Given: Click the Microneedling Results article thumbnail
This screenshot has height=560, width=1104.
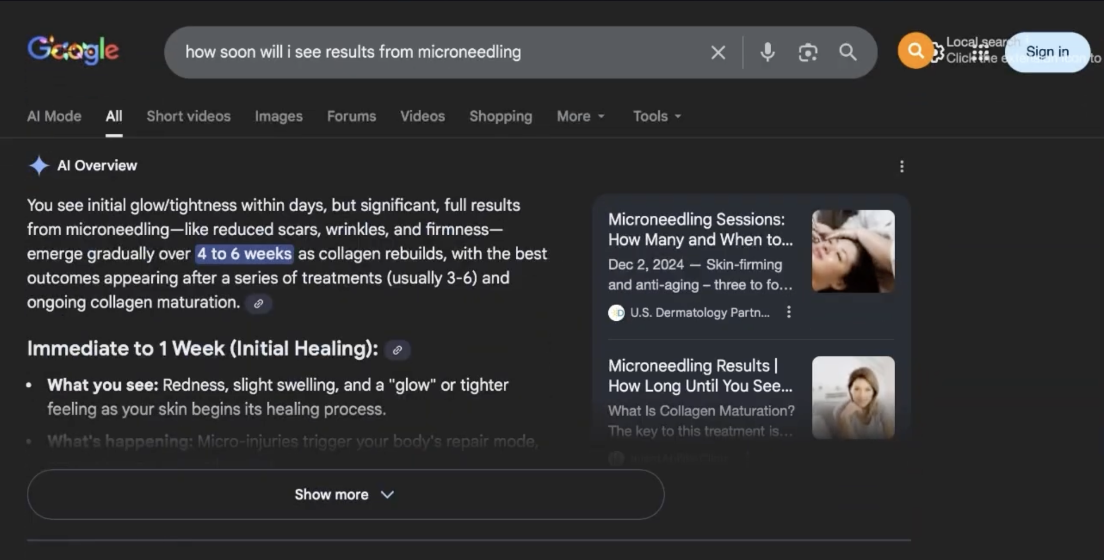Looking at the screenshot, I should click(853, 398).
